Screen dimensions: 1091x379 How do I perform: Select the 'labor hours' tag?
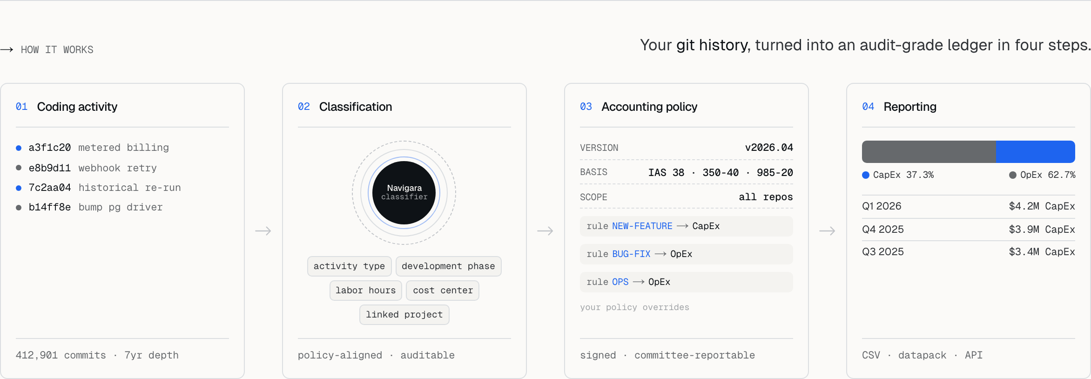point(365,291)
